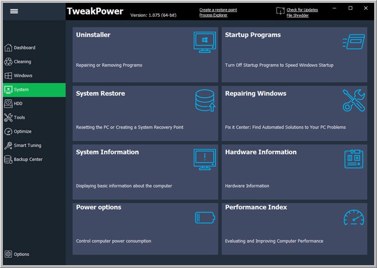Click the Windows logo sidebar icon
Screen dimensions: 377x268
coord(8,75)
